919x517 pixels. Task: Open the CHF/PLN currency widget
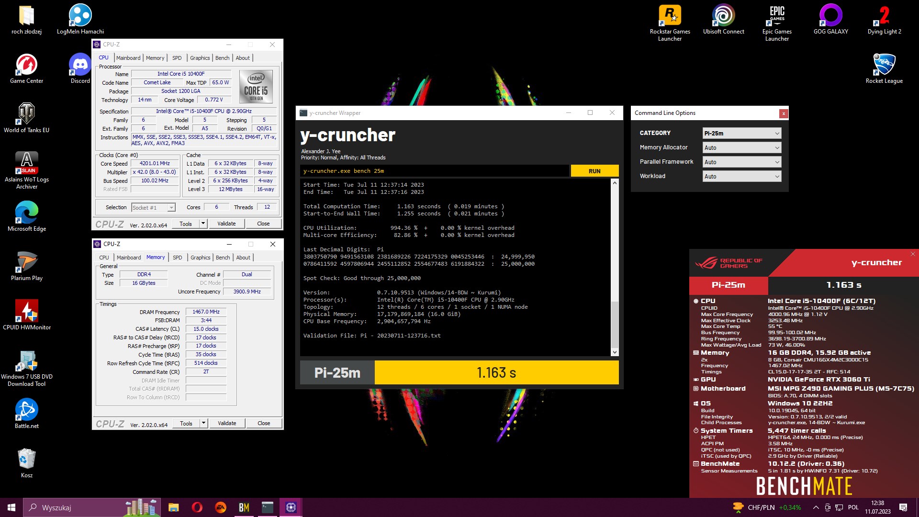pos(767,507)
